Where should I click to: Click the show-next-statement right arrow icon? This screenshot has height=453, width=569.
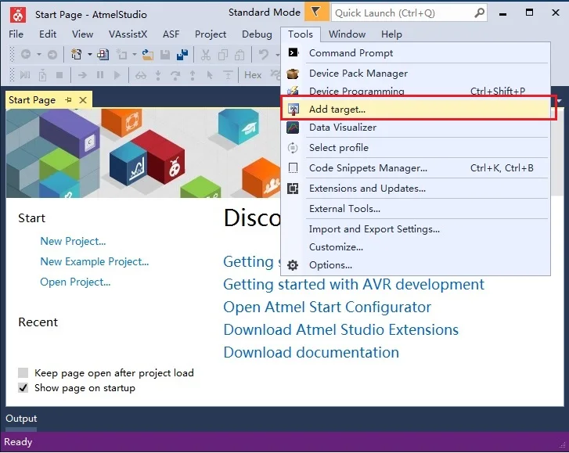point(82,75)
